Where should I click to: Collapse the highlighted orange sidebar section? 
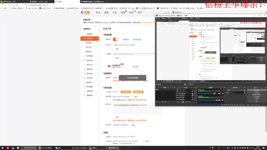tap(96, 38)
